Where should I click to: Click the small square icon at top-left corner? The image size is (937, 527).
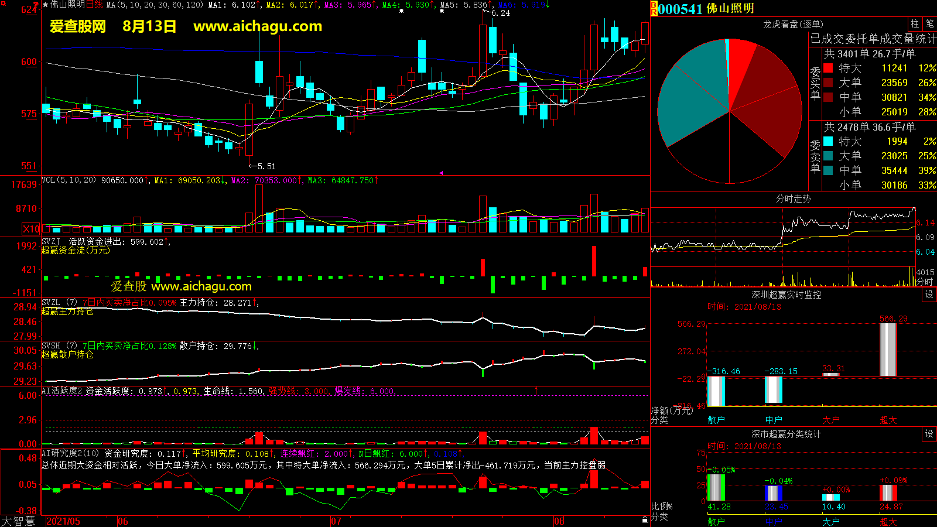point(3,3)
